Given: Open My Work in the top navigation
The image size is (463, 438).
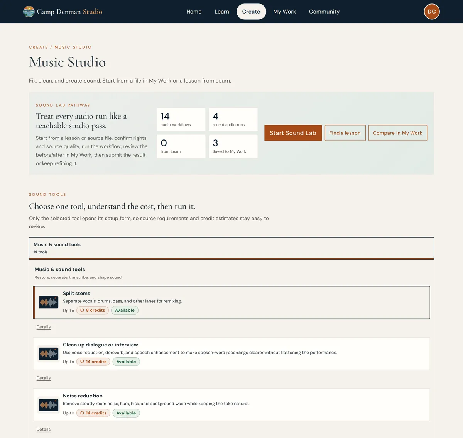Looking at the screenshot, I should [x=285, y=12].
